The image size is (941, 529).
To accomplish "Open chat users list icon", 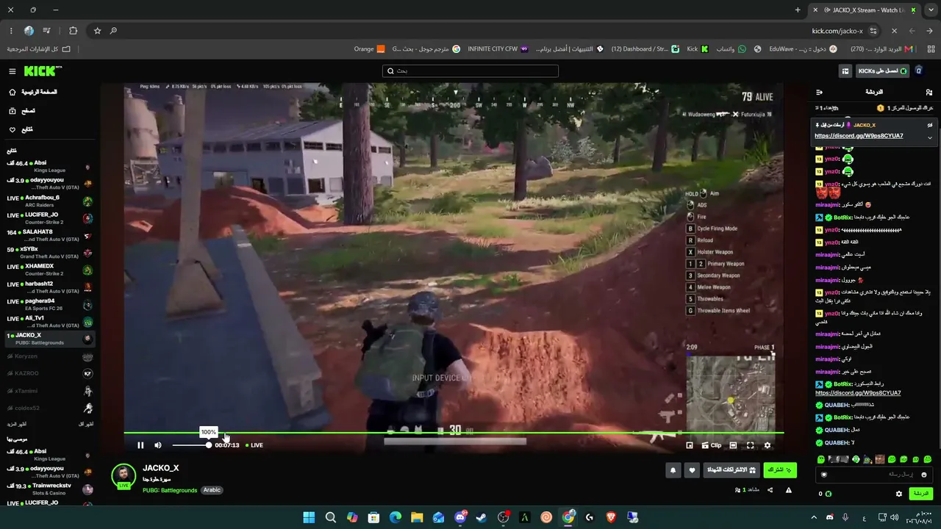I will pos(929,93).
